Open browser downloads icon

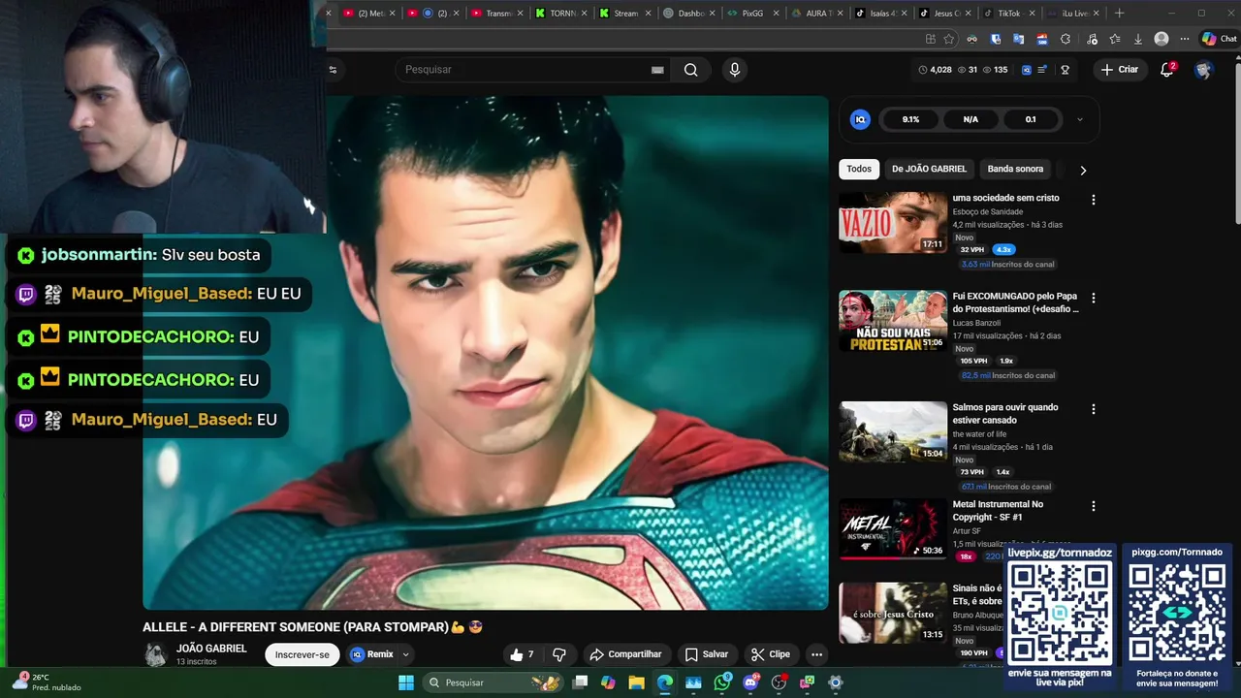(x=1138, y=39)
